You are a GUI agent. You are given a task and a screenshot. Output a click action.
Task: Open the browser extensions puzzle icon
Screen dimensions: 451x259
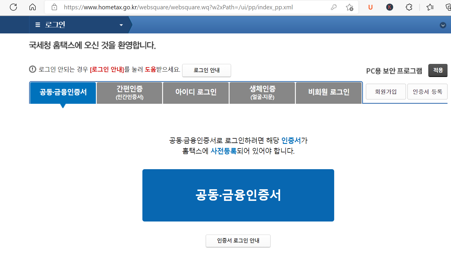click(x=409, y=7)
